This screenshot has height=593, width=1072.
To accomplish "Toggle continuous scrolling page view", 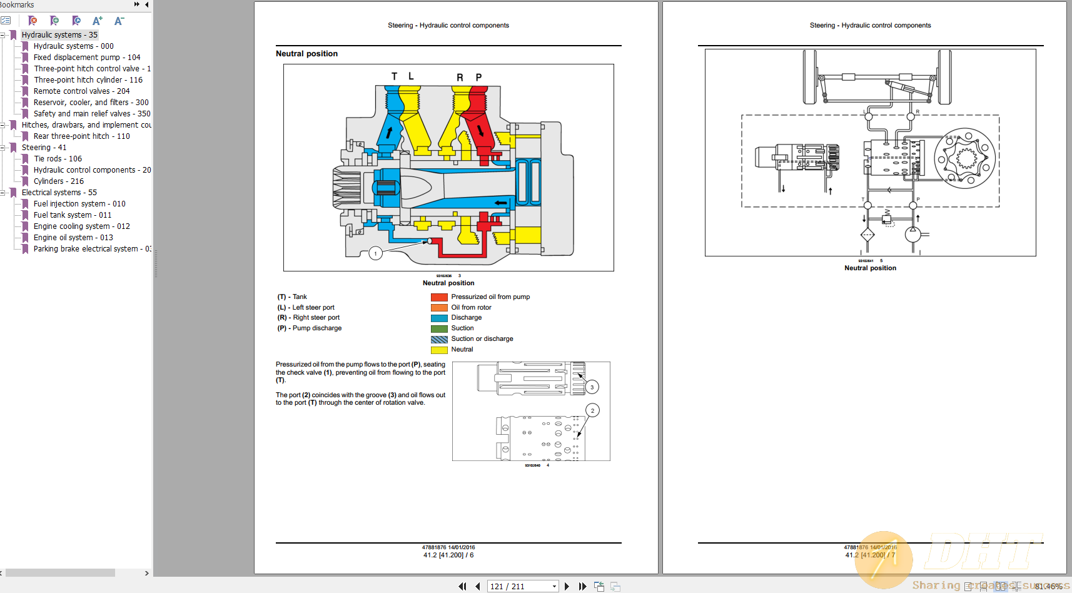I will tap(984, 587).
